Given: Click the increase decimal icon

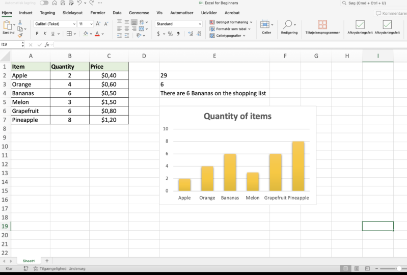Looking at the screenshot, I should (x=191, y=34).
